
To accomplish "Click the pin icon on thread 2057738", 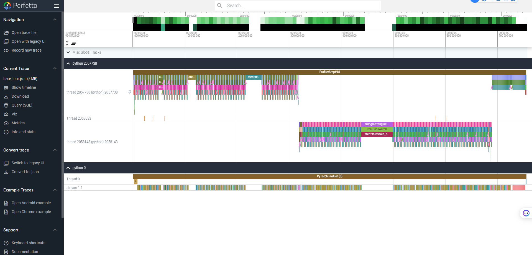I will point(129,92).
